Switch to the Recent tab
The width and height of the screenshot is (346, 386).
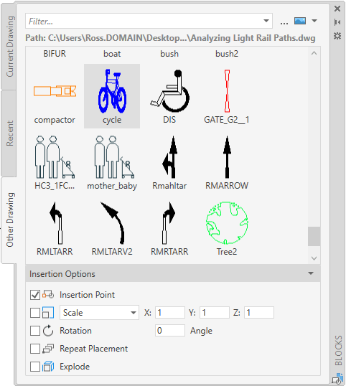coord(9,133)
